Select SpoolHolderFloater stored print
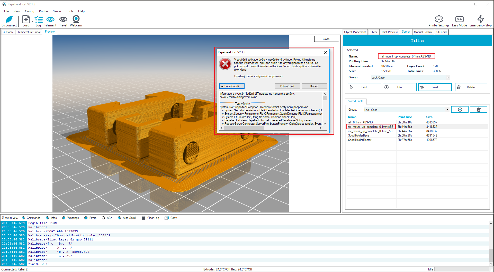This screenshot has height=272, width=494. pyautogui.click(x=418, y=140)
